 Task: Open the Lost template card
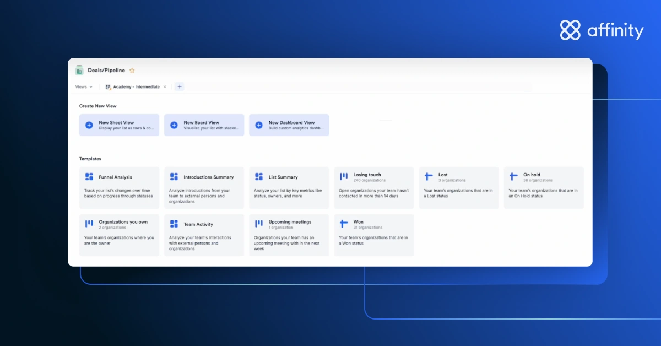[458, 188]
